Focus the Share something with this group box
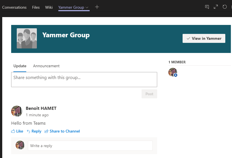The height and width of the screenshot is (158, 232). (x=84, y=80)
